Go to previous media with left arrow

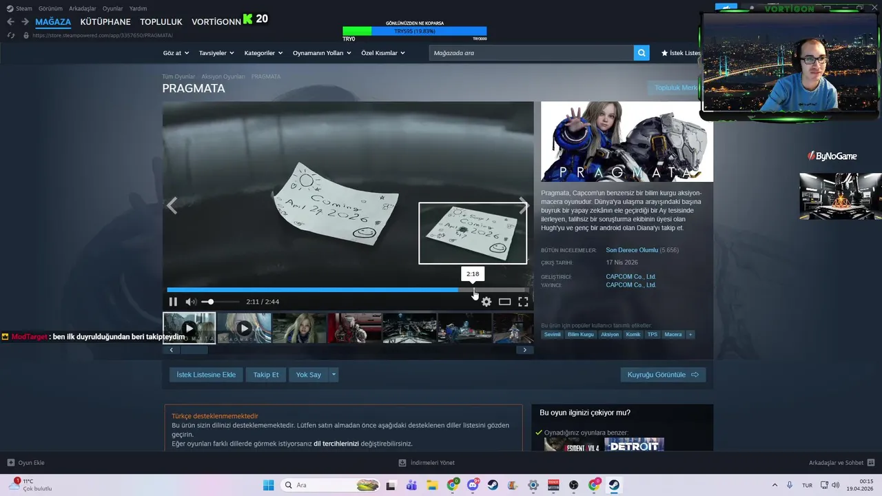(x=172, y=205)
